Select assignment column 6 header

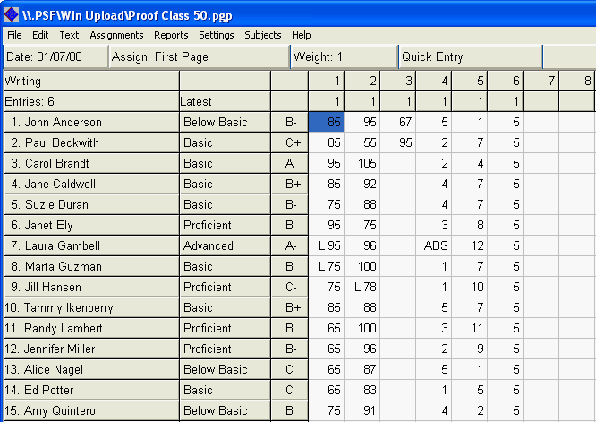pyautogui.click(x=505, y=81)
